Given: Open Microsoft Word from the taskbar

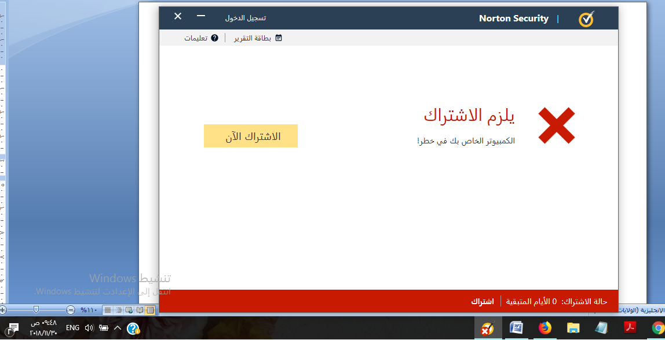Looking at the screenshot, I should pos(516,328).
